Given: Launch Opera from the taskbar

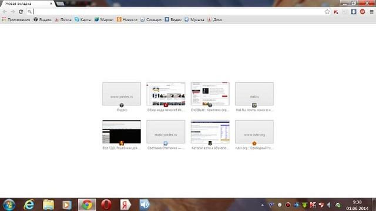Looking at the screenshot, I should (106, 205).
